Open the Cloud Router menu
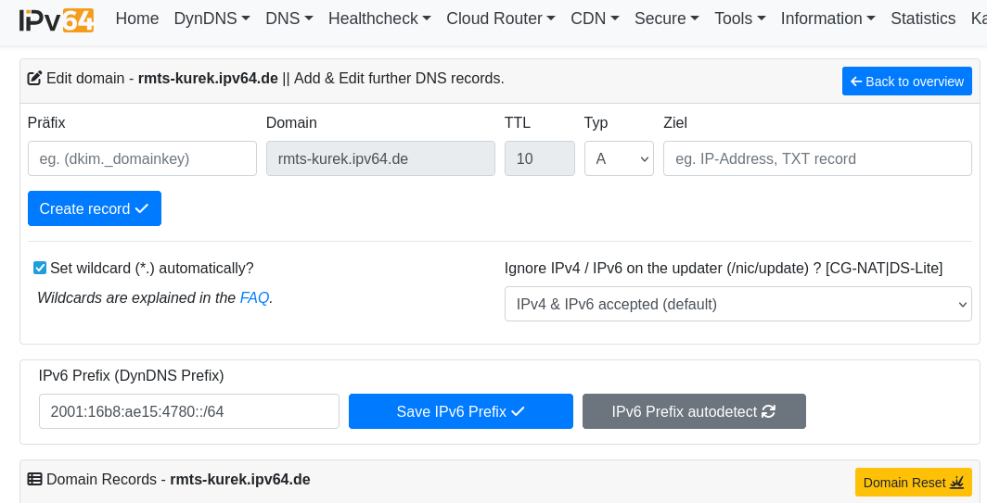This screenshot has height=503, width=987. (x=501, y=19)
